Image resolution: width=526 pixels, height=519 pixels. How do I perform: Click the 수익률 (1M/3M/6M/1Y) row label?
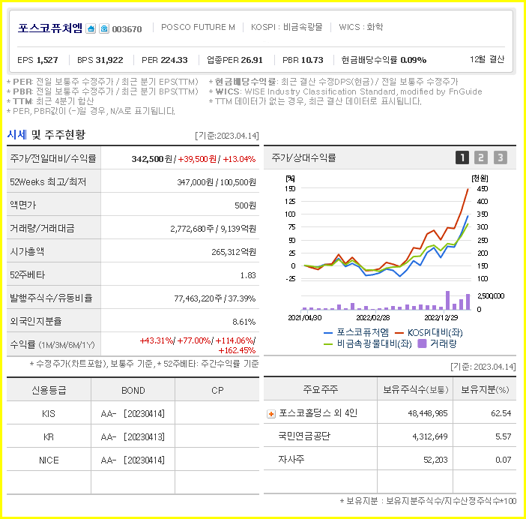click(x=52, y=345)
